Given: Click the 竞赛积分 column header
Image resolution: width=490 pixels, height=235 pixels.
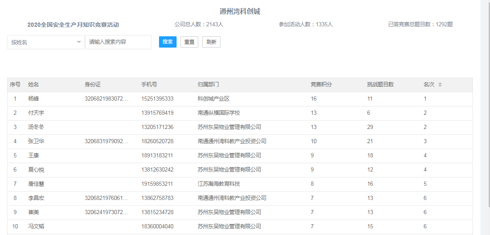Looking at the screenshot, I should pyautogui.click(x=321, y=85).
